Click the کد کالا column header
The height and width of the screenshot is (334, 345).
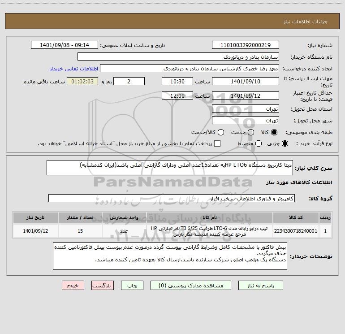tap(296, 217)
